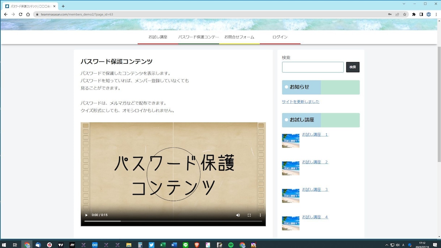This screenshot has height=248, width=441.
Task: Click the browser forward arrow
Action: pos(13,14)
